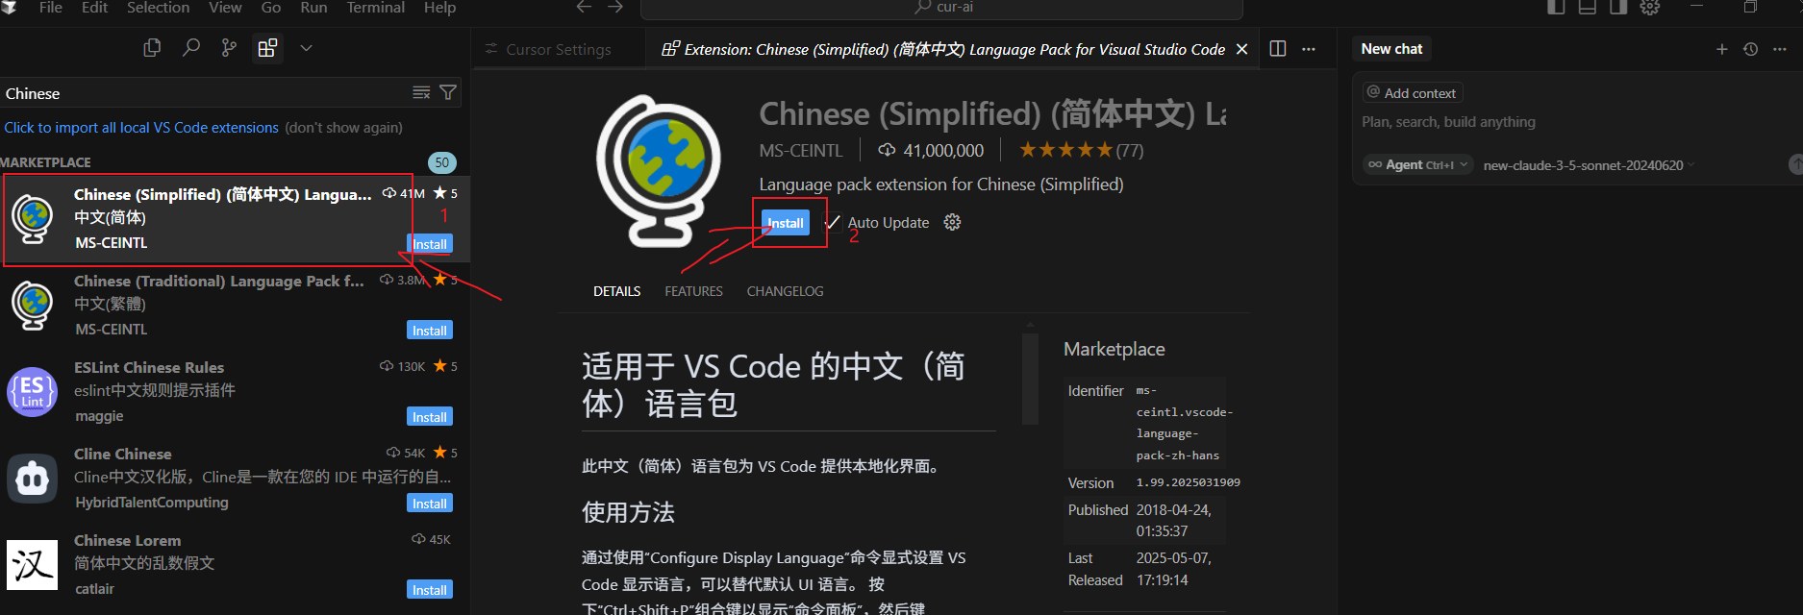The image size is (1803, 615).
Task: Open chat panel more options ellipsis
Action: 1780,49
